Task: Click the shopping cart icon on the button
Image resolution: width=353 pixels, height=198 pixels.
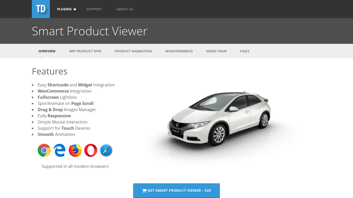Action: (144, 191)
